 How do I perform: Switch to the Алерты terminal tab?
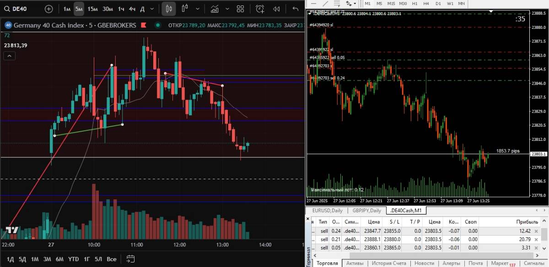tap(451, 263)
